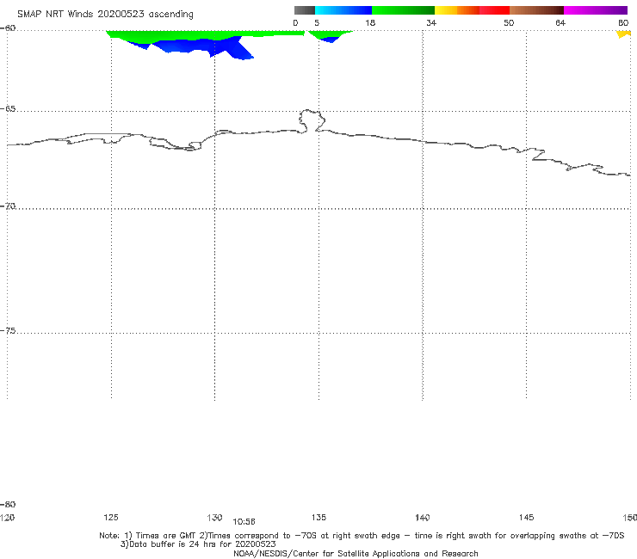Click the yellow wind patch at top right
The height and width of the screenshot is (559, 637).
[x=624, y=34]
